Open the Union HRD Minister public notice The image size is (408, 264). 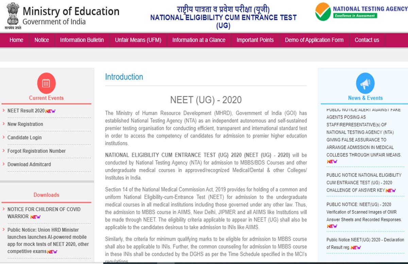[48, 241]
